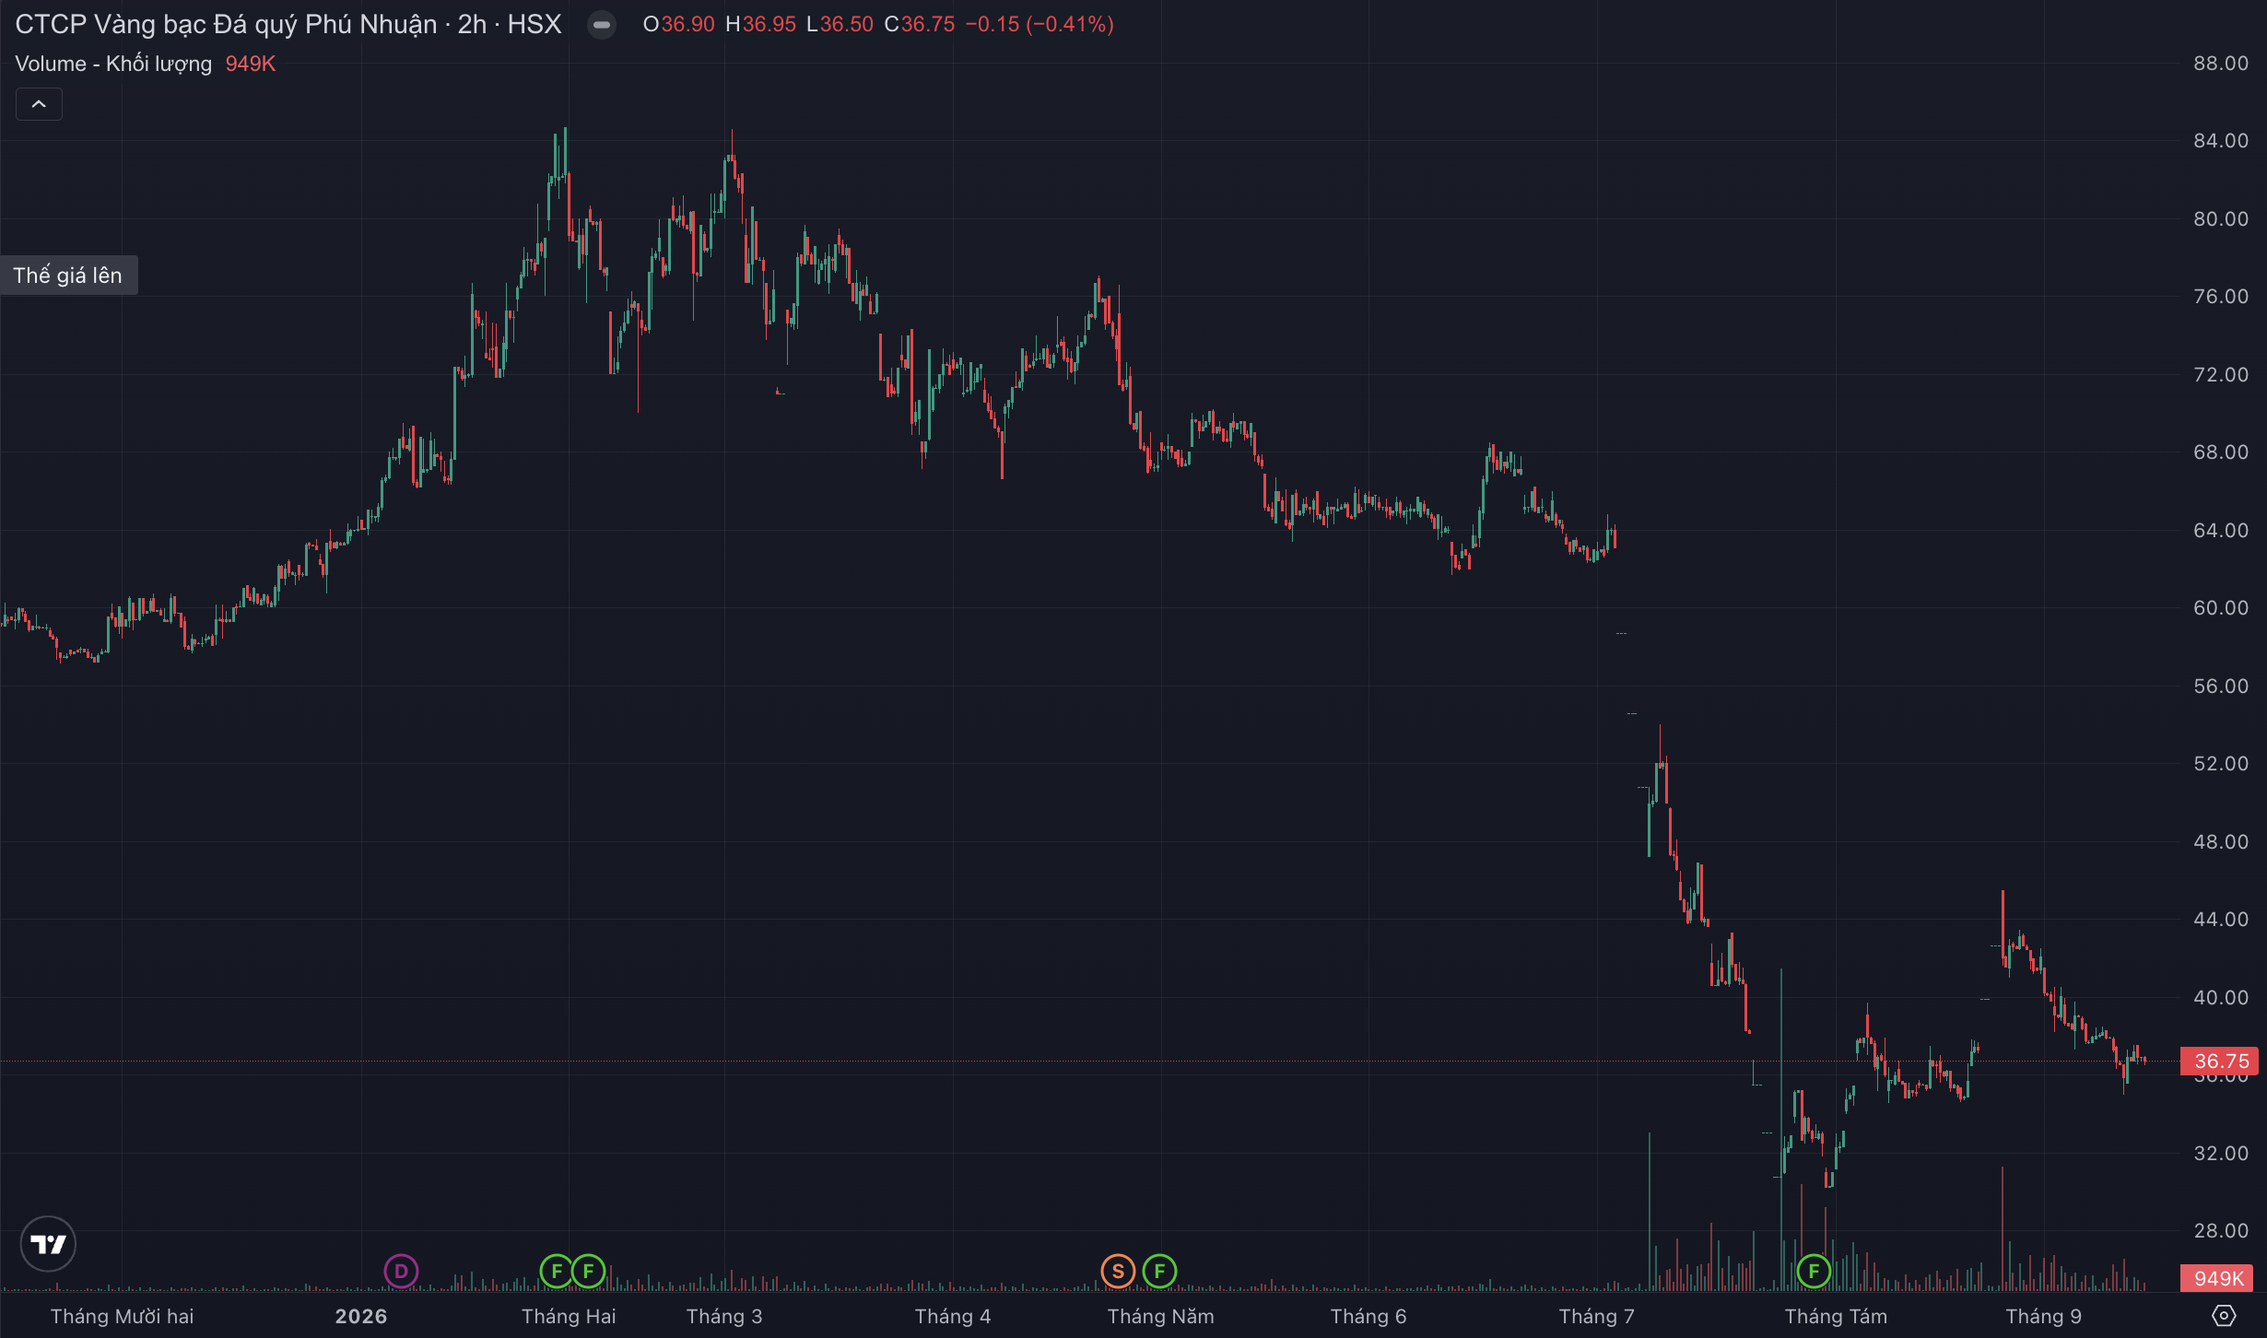
Task: Click the 2026 time axis label
Action: coord(361,1317)
